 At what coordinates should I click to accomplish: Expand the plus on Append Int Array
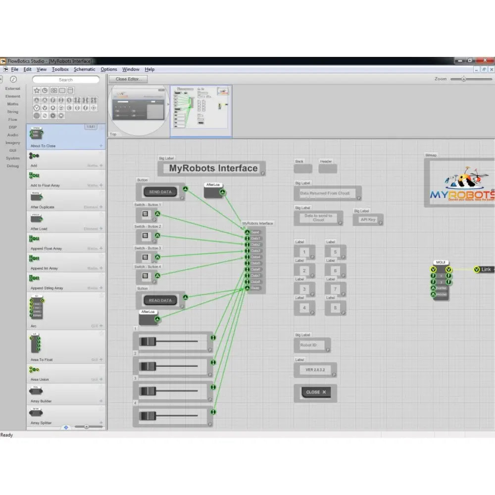[101, 268]
